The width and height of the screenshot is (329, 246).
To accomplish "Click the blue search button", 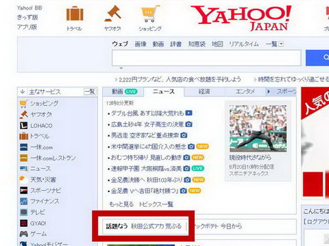I will [317, 58].
